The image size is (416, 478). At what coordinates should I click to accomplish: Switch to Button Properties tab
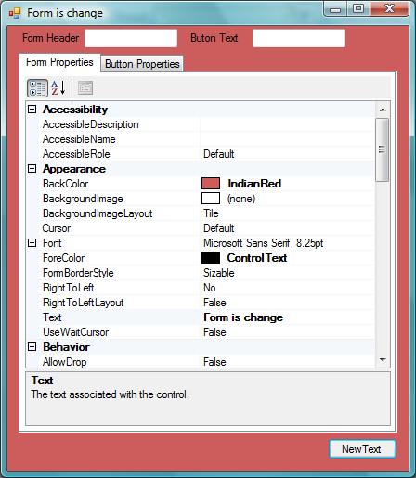point(142,64)
